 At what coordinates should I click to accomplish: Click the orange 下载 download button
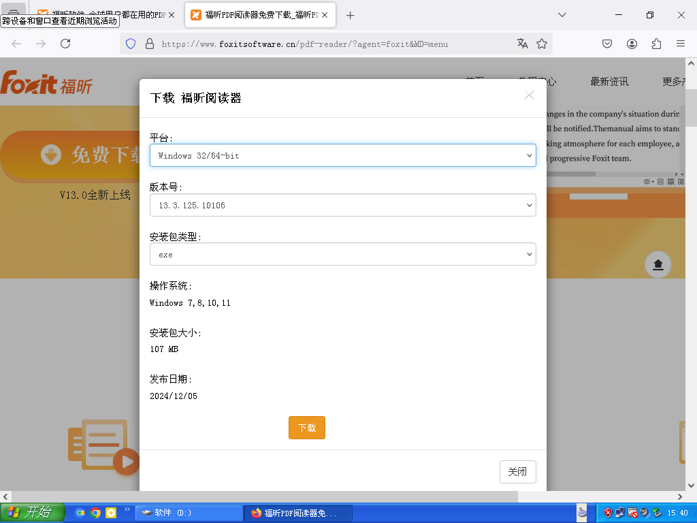click(306, 428)
